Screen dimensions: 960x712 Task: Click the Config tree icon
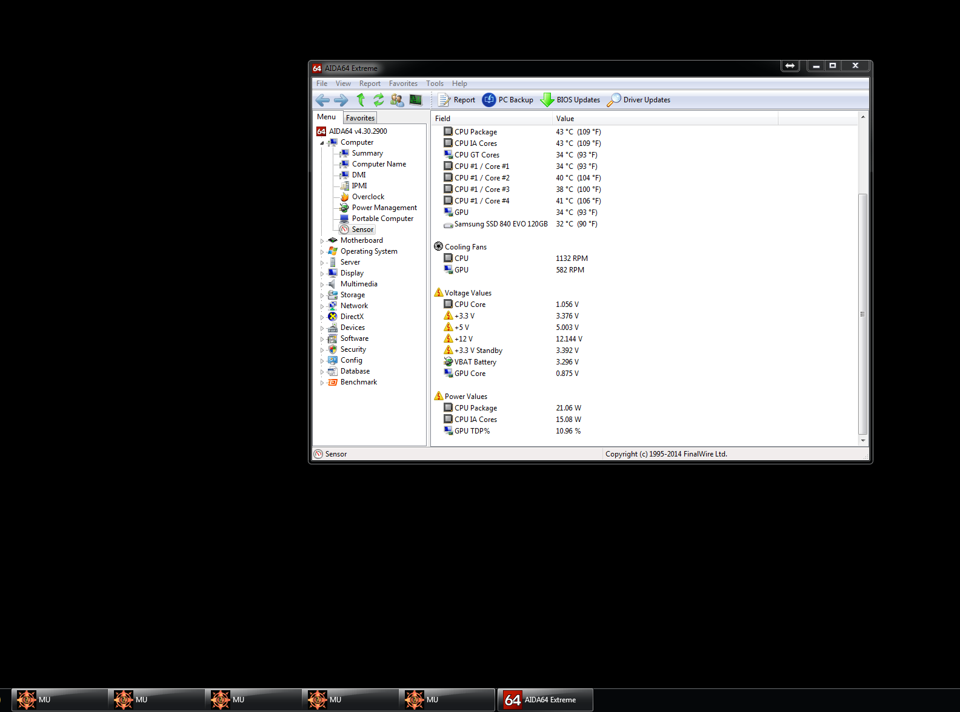click(333, 360)
